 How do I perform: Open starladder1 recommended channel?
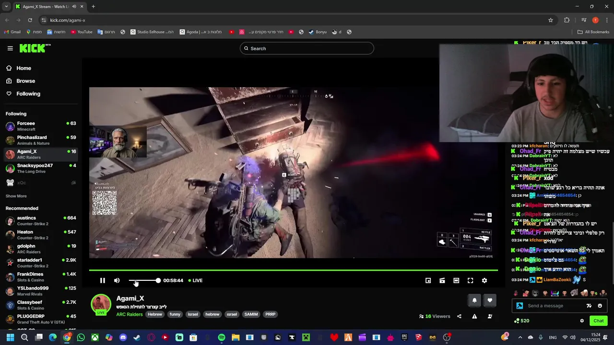41,263
